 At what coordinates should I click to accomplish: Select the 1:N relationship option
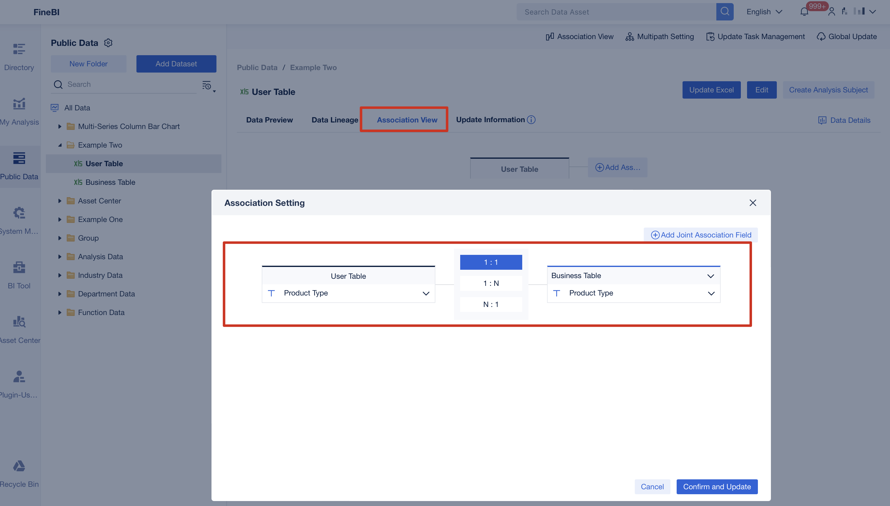click(491, 283)
